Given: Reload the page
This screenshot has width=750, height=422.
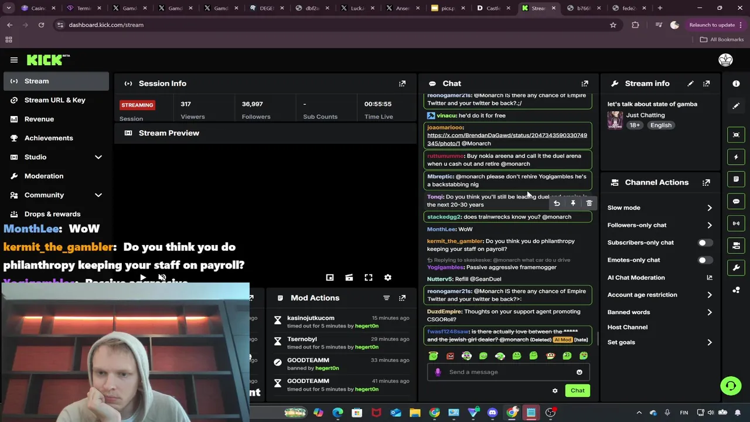Looking at the screenshot, I should 41,25.
